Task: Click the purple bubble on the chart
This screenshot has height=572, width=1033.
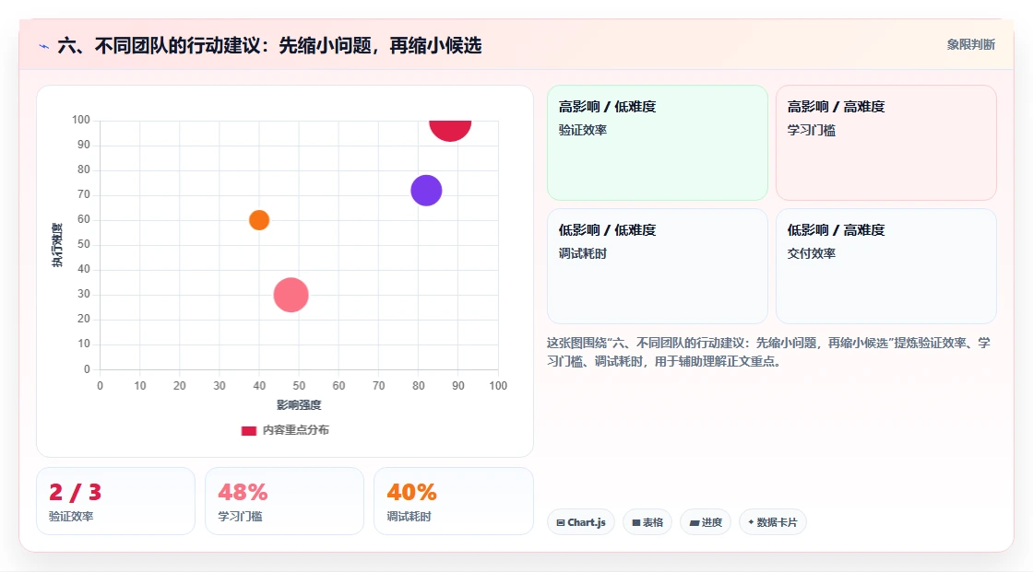Action: (426, 191)
